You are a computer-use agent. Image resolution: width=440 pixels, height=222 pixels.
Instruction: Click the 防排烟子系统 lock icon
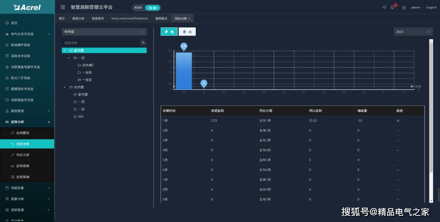(x=7, y=45)
